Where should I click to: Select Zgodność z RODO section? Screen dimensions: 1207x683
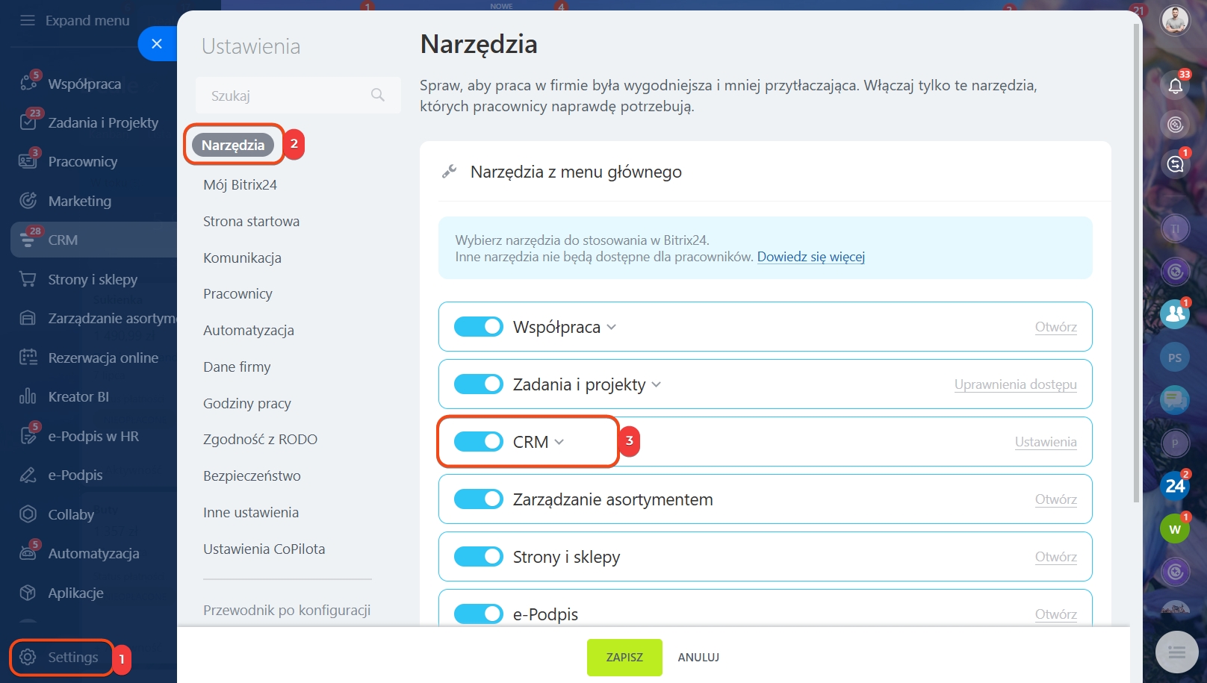click(x=260, y=439)
